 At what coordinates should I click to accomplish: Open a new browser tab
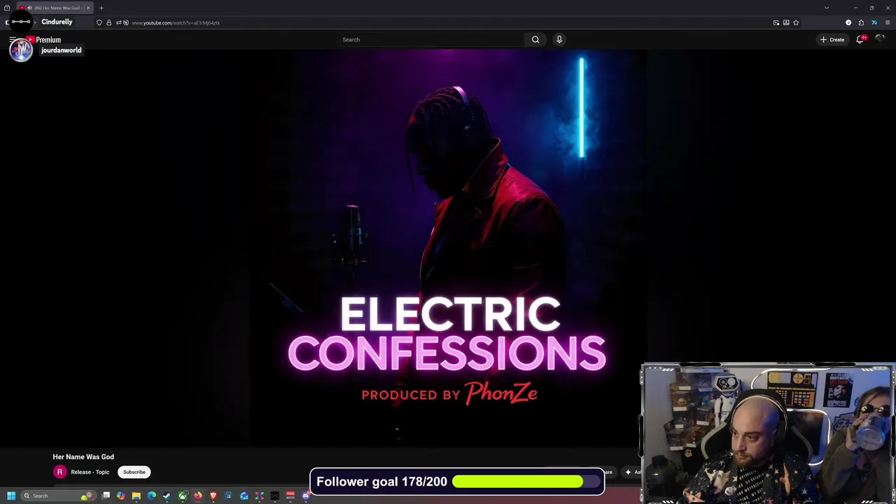coord(101,8)
